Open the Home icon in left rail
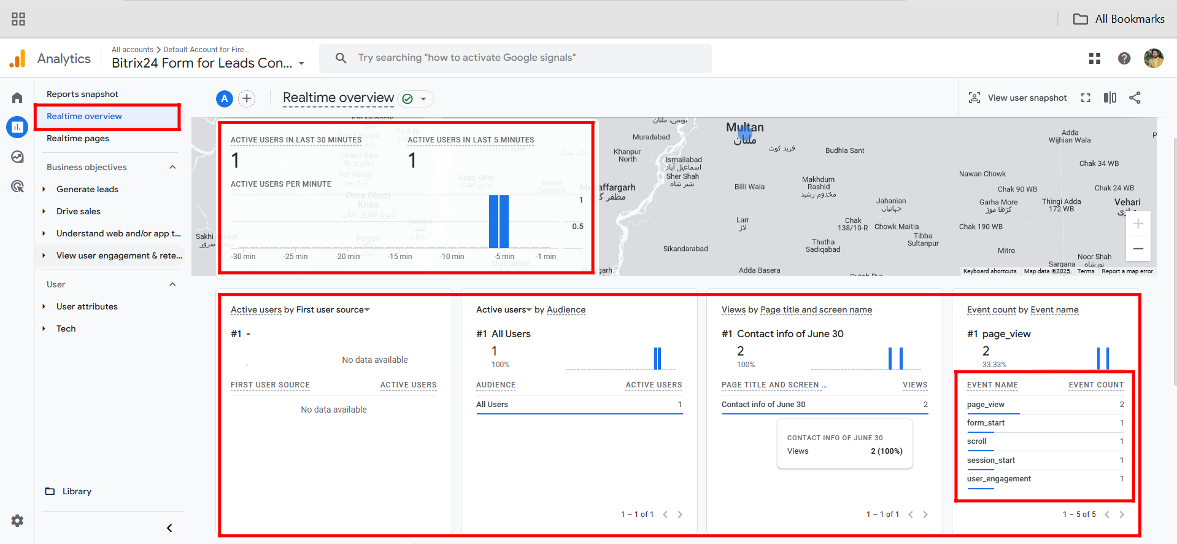The height and width of the screenshot is (544, 1177). pyautogui.click(x=17, y=98)
